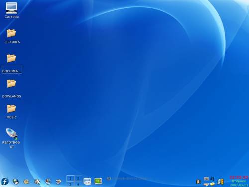249x187 pixels.
Task: Open the yellow notes tray icon
Action: tap(212, 184)
